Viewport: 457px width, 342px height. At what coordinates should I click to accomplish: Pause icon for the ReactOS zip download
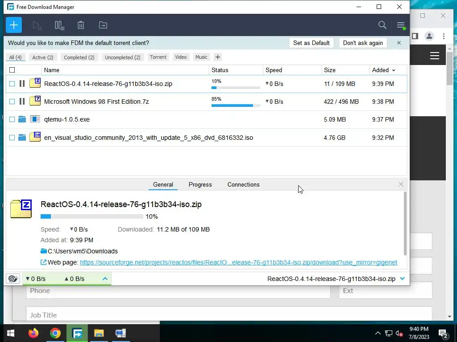22,84
